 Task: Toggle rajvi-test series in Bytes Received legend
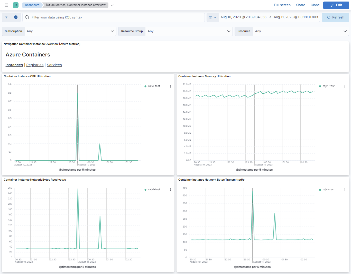point(154,190)
